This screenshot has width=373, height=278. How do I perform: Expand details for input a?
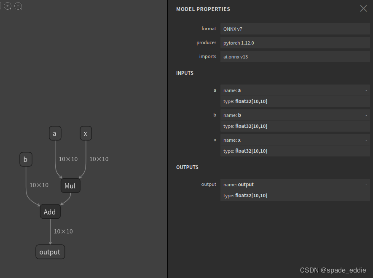(366, 90)
